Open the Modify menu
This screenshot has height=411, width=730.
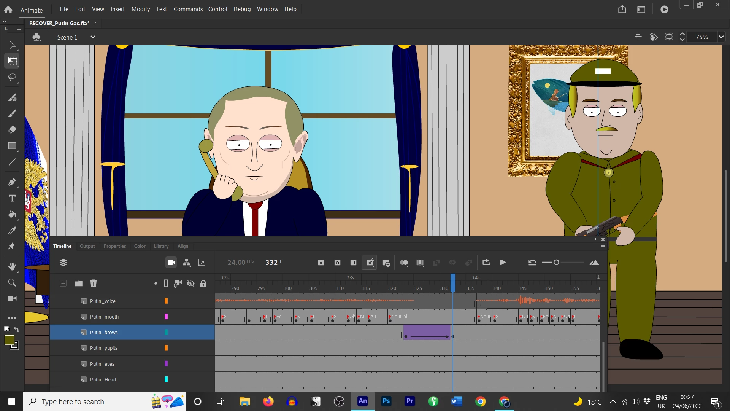click(140, 9)
